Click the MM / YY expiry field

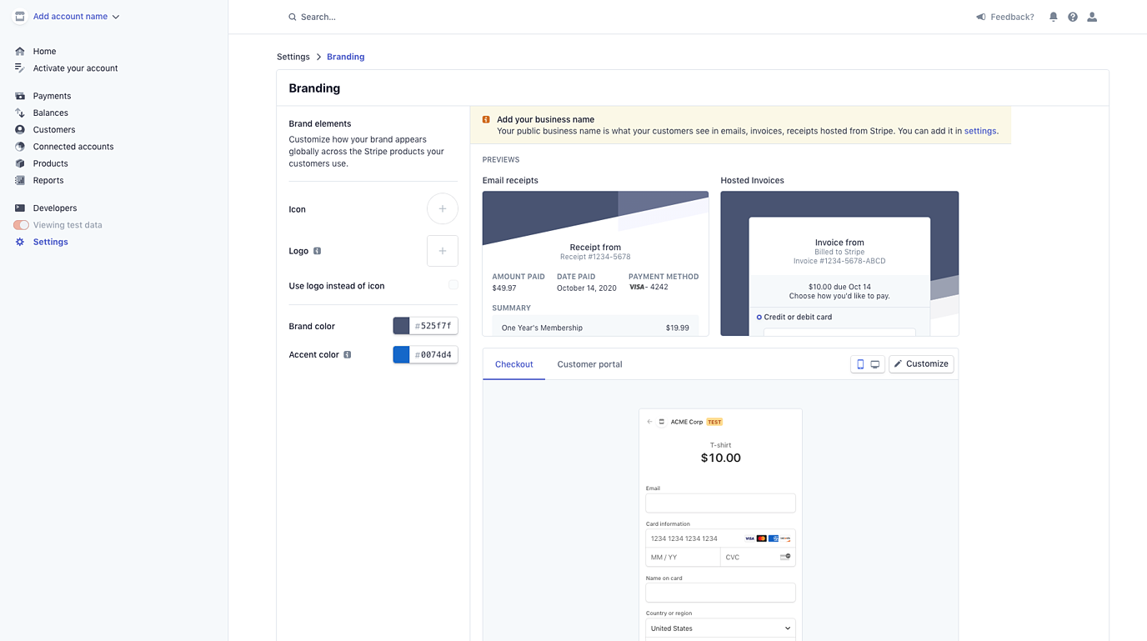click(683, 557)
